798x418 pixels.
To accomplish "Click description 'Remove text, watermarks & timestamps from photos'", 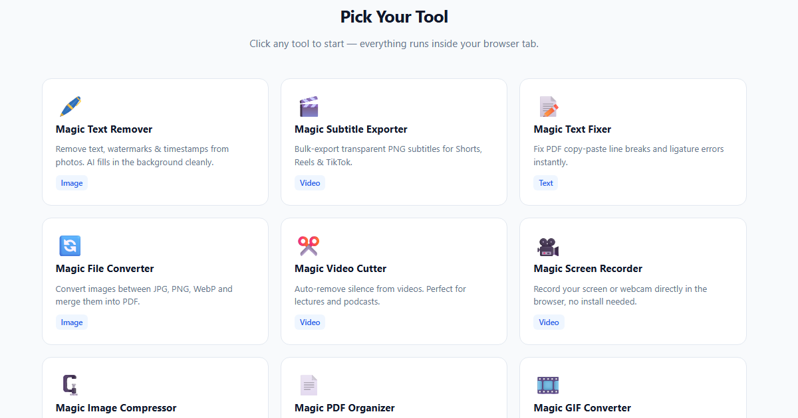I will point(142,155).
